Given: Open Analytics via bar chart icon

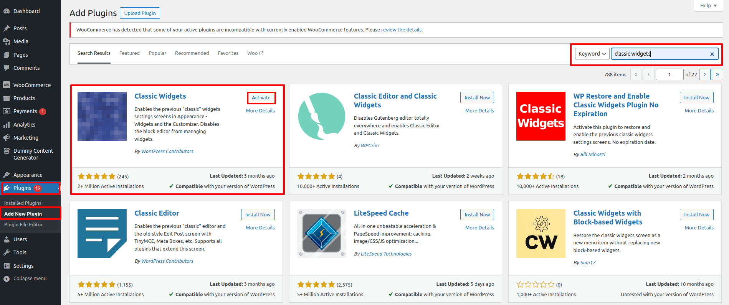Looking at the screenshot, I should 7,125.
